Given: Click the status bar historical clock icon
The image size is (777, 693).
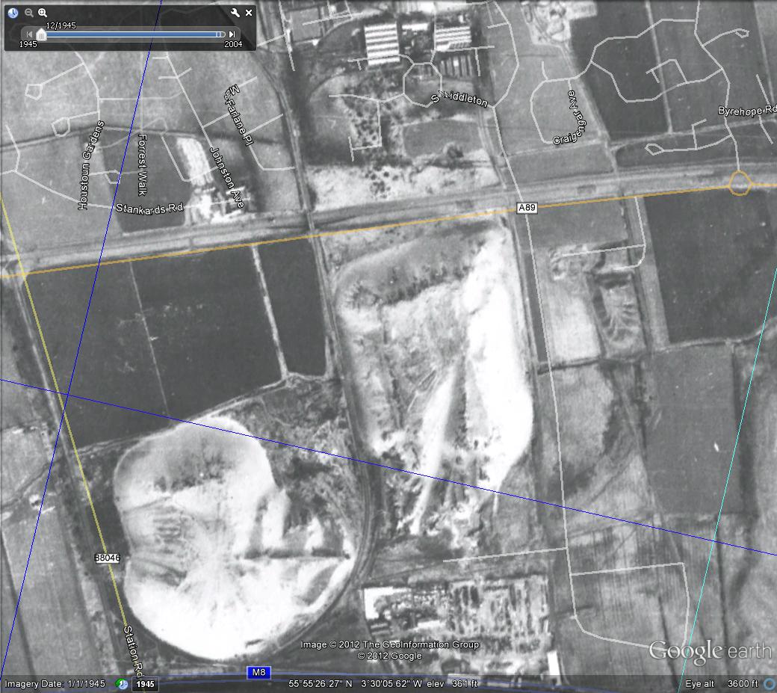Looking at the screenshot, I should tap(122, 683).
